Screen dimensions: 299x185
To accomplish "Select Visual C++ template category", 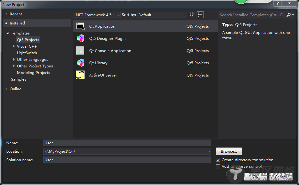I will coord(27,46).
